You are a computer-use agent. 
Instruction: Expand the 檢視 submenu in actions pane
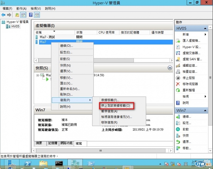click(205, 96)
